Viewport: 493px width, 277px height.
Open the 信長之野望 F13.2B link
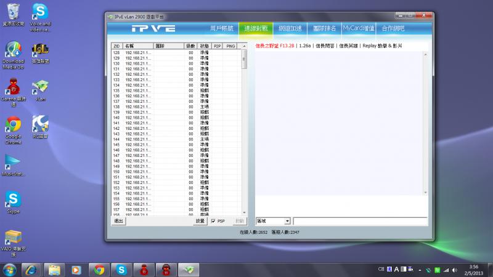point(275,46)
